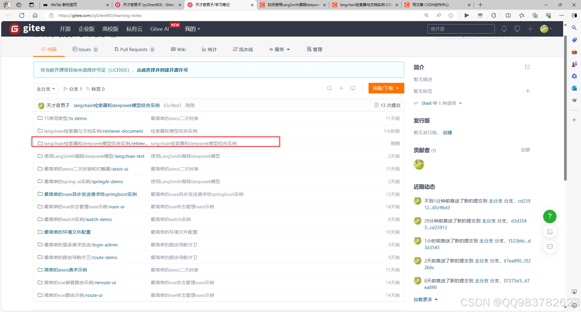
Task: Open the 管理 tab
Action: [x=314, y=49]
